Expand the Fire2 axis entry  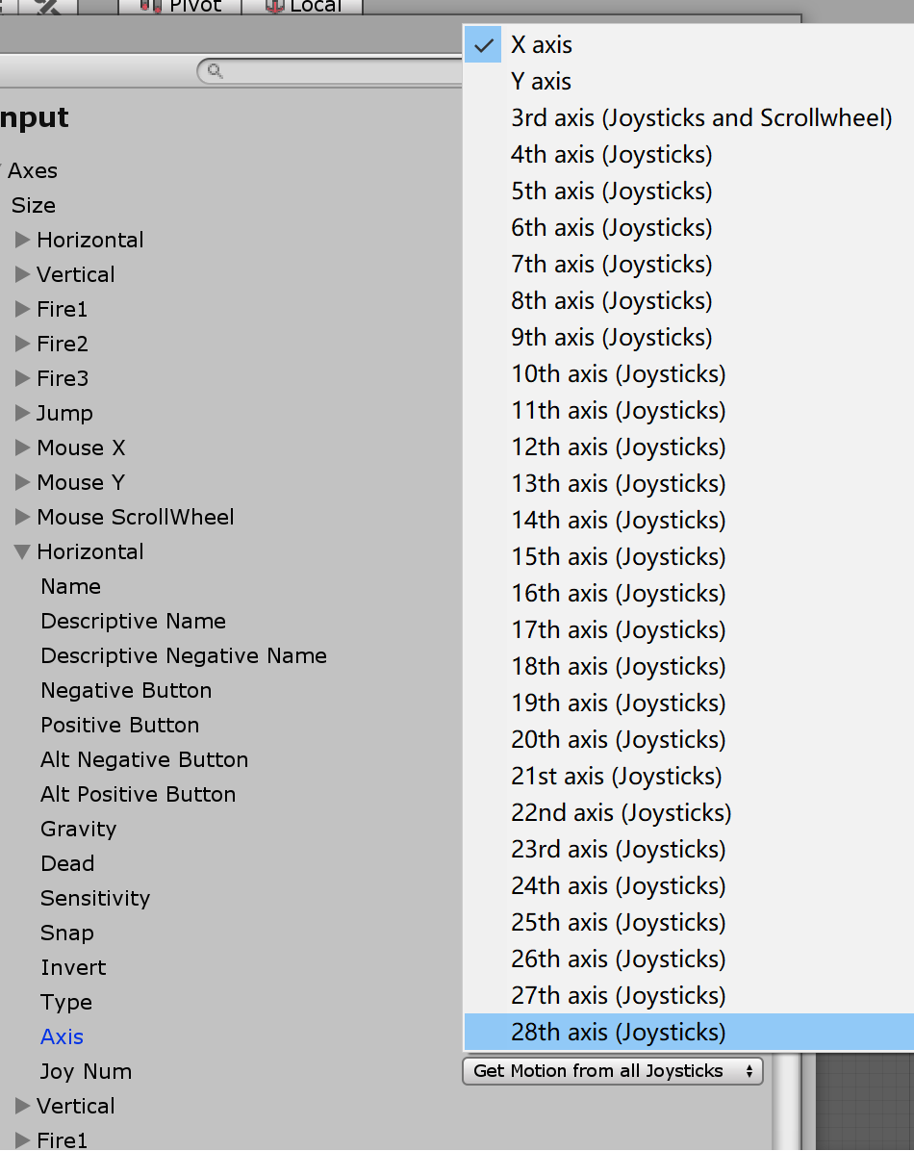23,344
